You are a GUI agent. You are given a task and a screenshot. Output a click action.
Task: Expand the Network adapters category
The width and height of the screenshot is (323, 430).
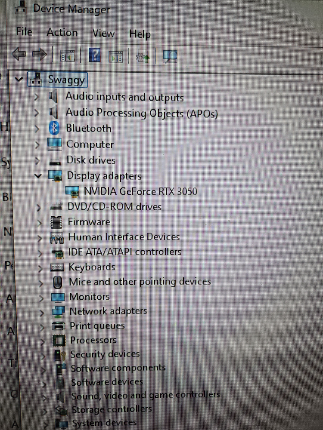(x=42, y=313)
